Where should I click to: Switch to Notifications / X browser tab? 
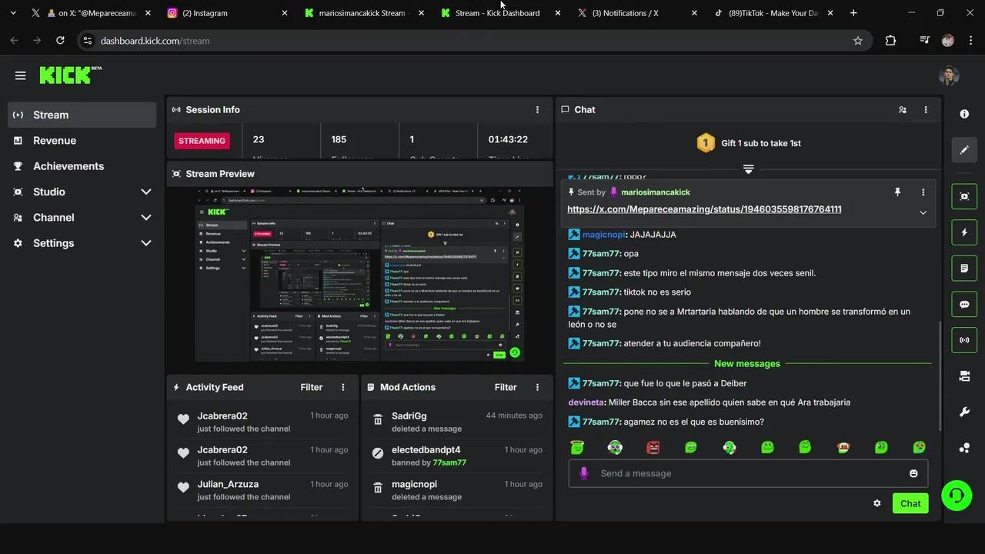click(638, 13)
